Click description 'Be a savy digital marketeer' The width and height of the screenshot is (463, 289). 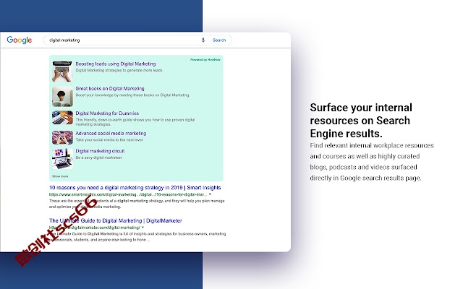(98, 158)
